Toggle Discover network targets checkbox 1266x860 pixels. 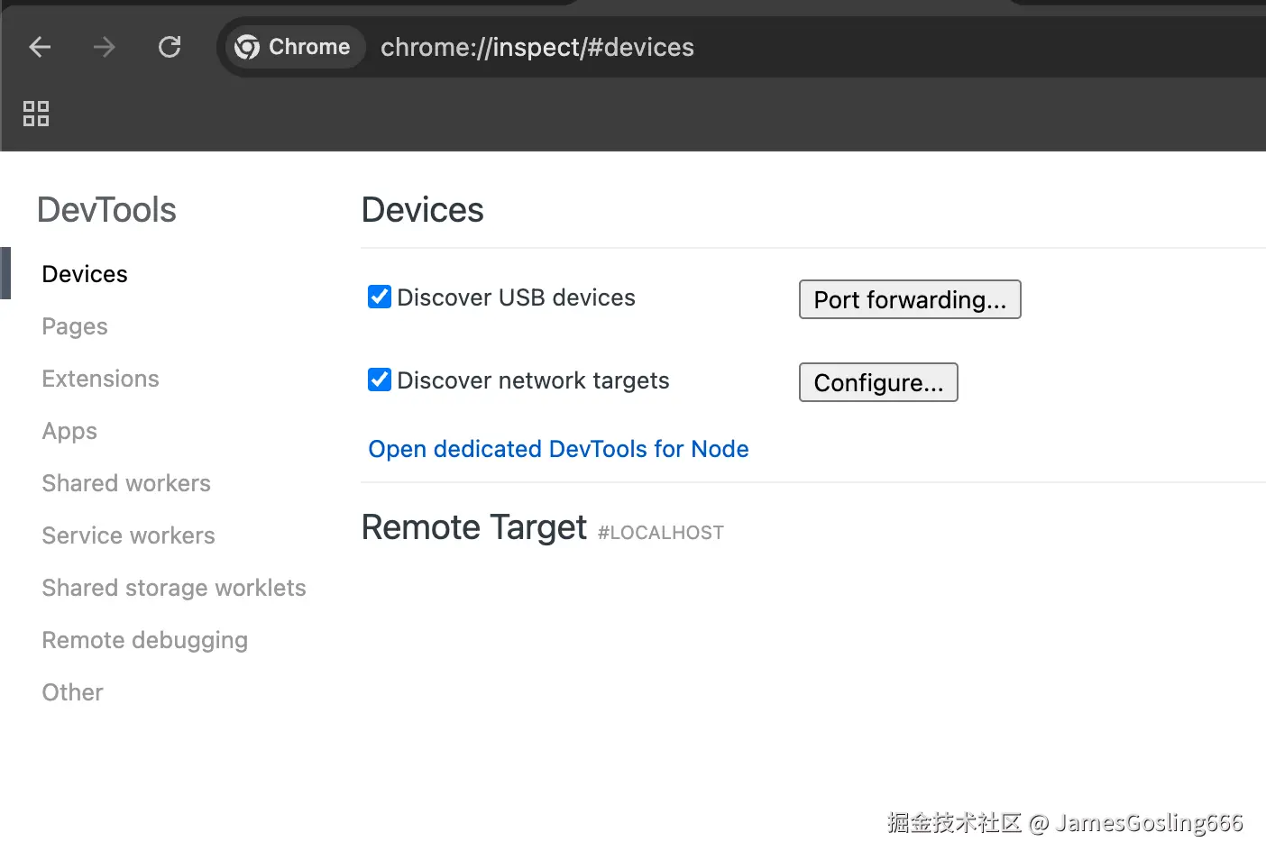[380, 380]
